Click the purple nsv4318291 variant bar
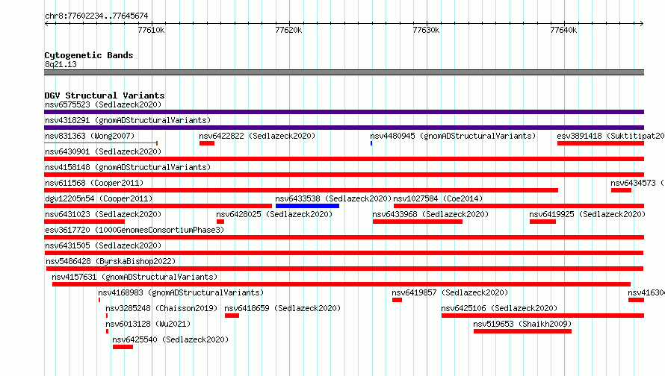This screenshot has width=665, height=376. coord(344,128)
